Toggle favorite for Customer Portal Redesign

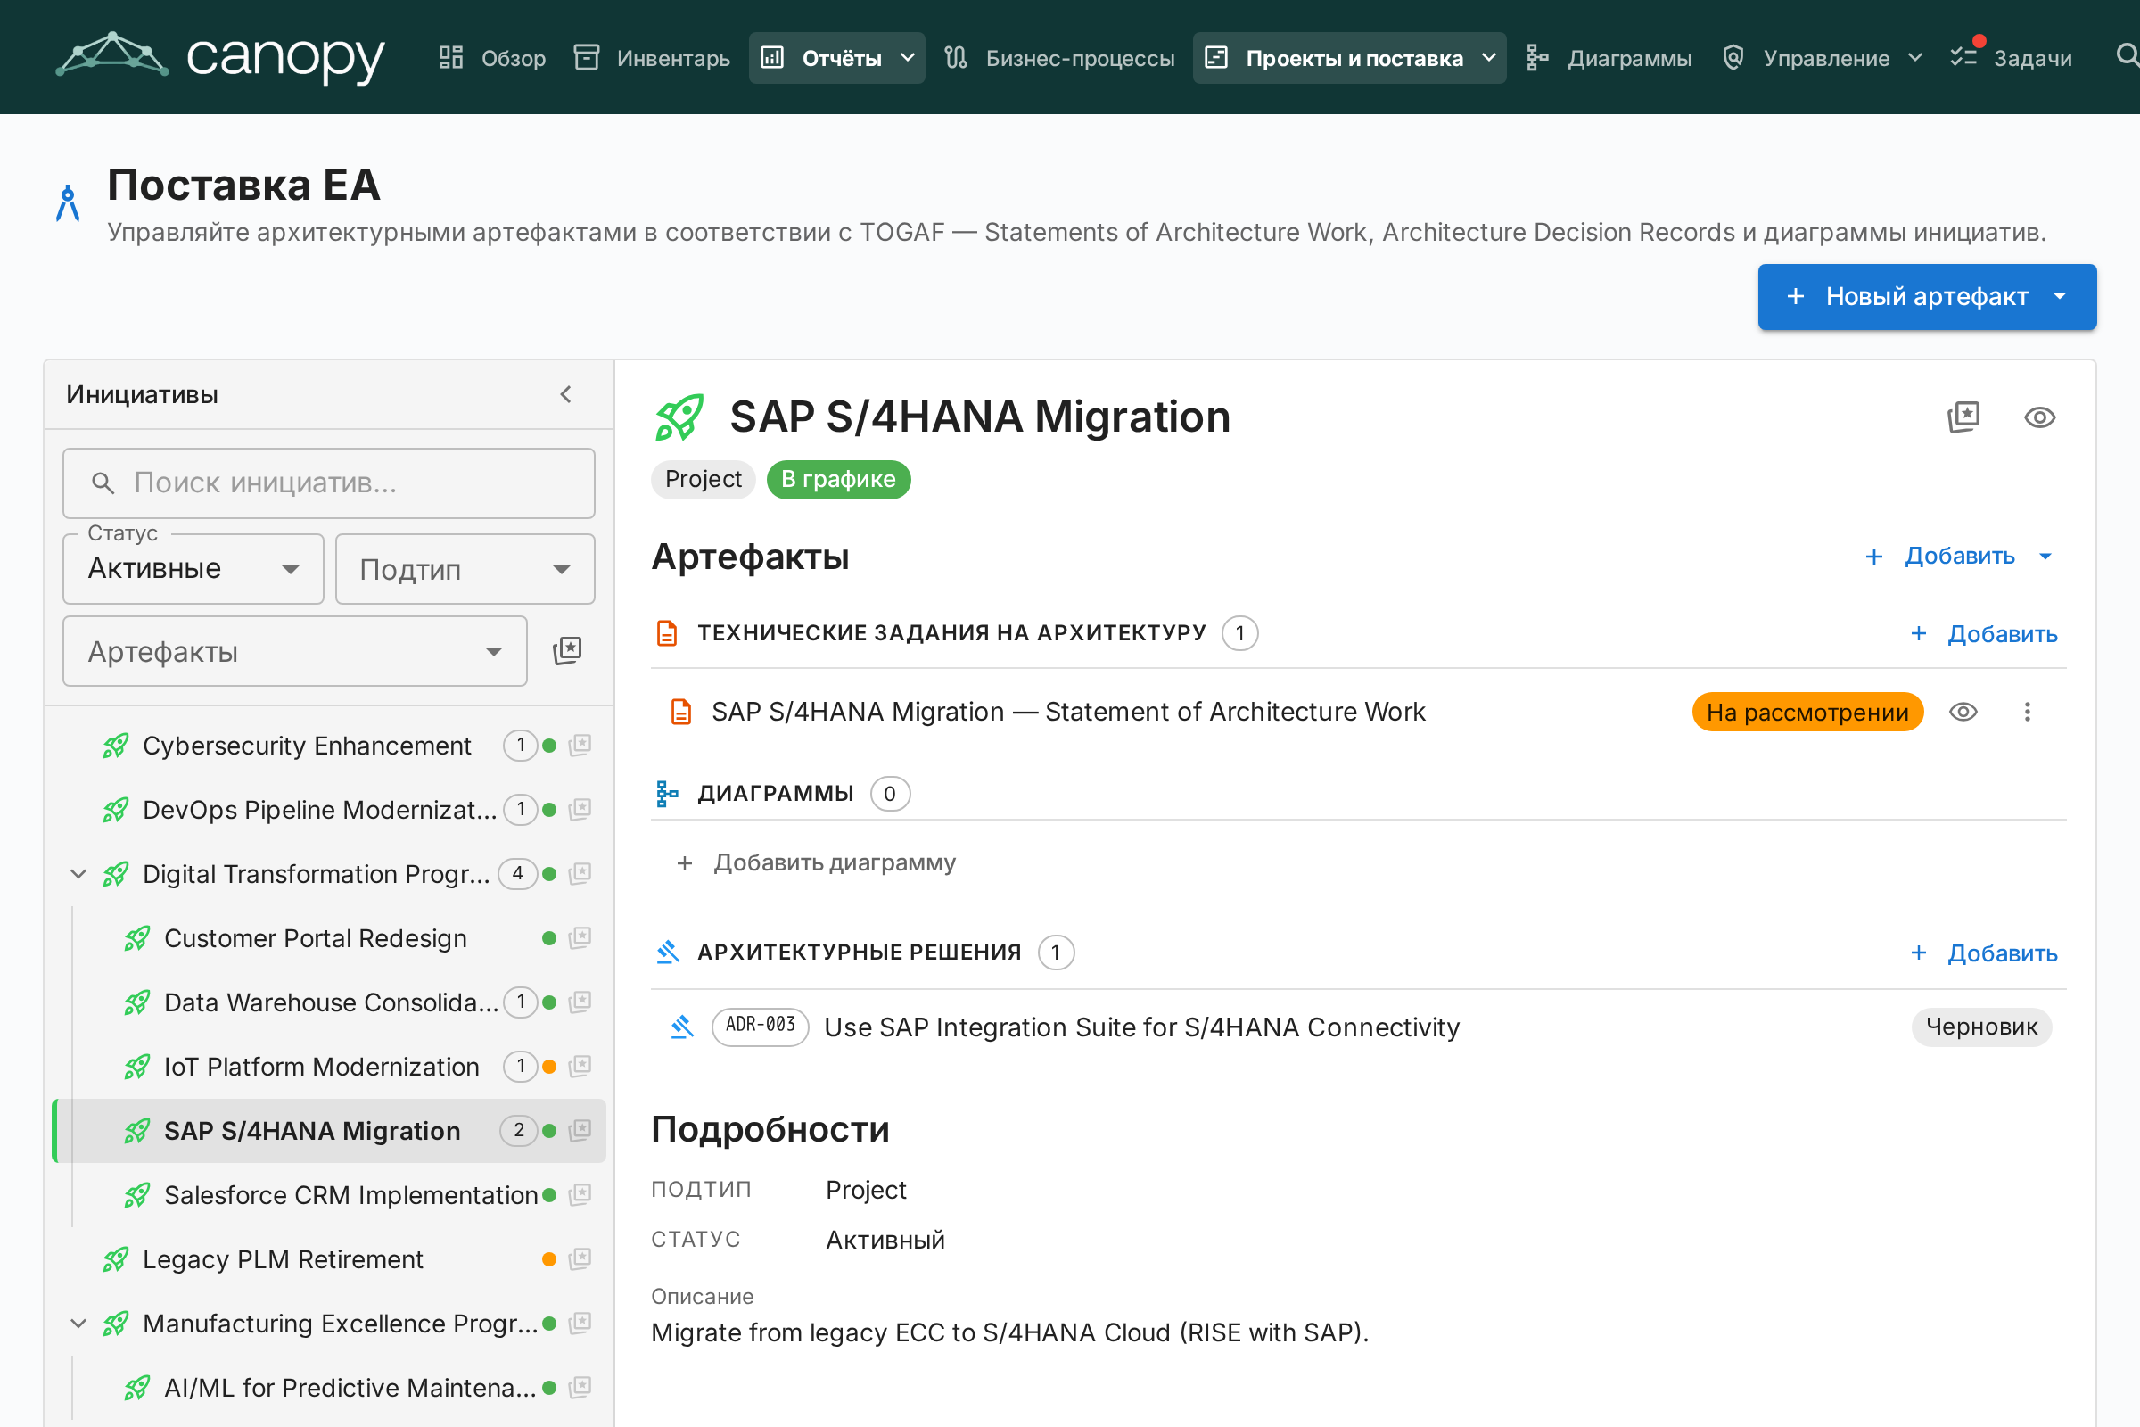click(x=580, y=937)
